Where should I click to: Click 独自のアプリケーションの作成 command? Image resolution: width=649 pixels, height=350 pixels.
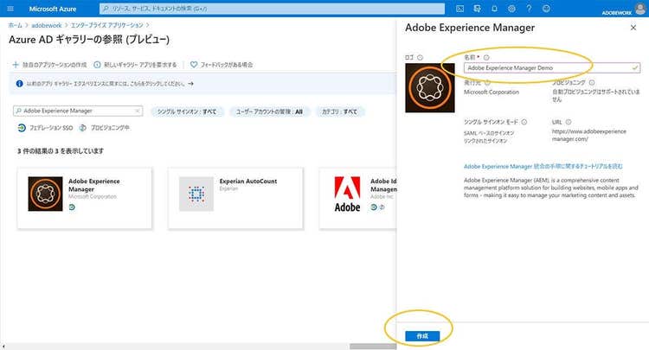point(54,64)
